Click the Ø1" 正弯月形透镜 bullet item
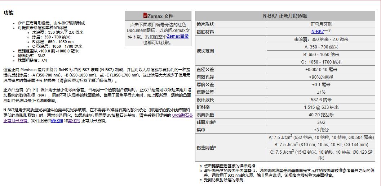 point(51,23)
